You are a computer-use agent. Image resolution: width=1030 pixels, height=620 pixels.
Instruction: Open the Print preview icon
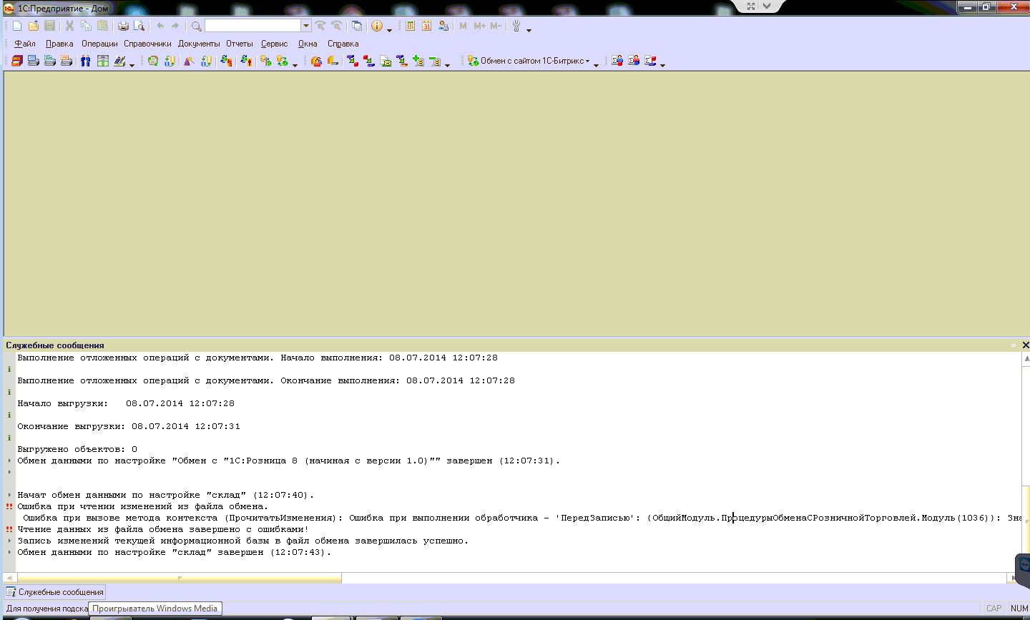coord(139,26)
